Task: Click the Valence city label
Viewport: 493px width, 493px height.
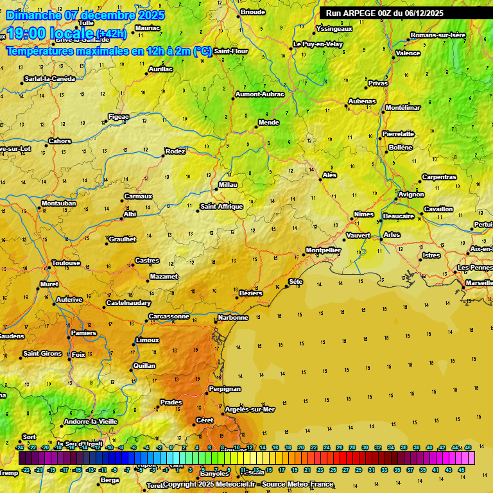Action: pyautogui.click(x=408, y=53)
